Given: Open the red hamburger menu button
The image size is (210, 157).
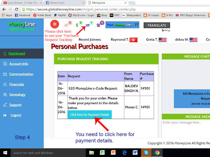Looking at the screenshot, I should [x=54, y=24].
